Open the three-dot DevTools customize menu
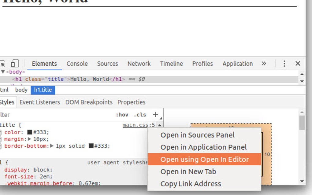 [284, 64]
